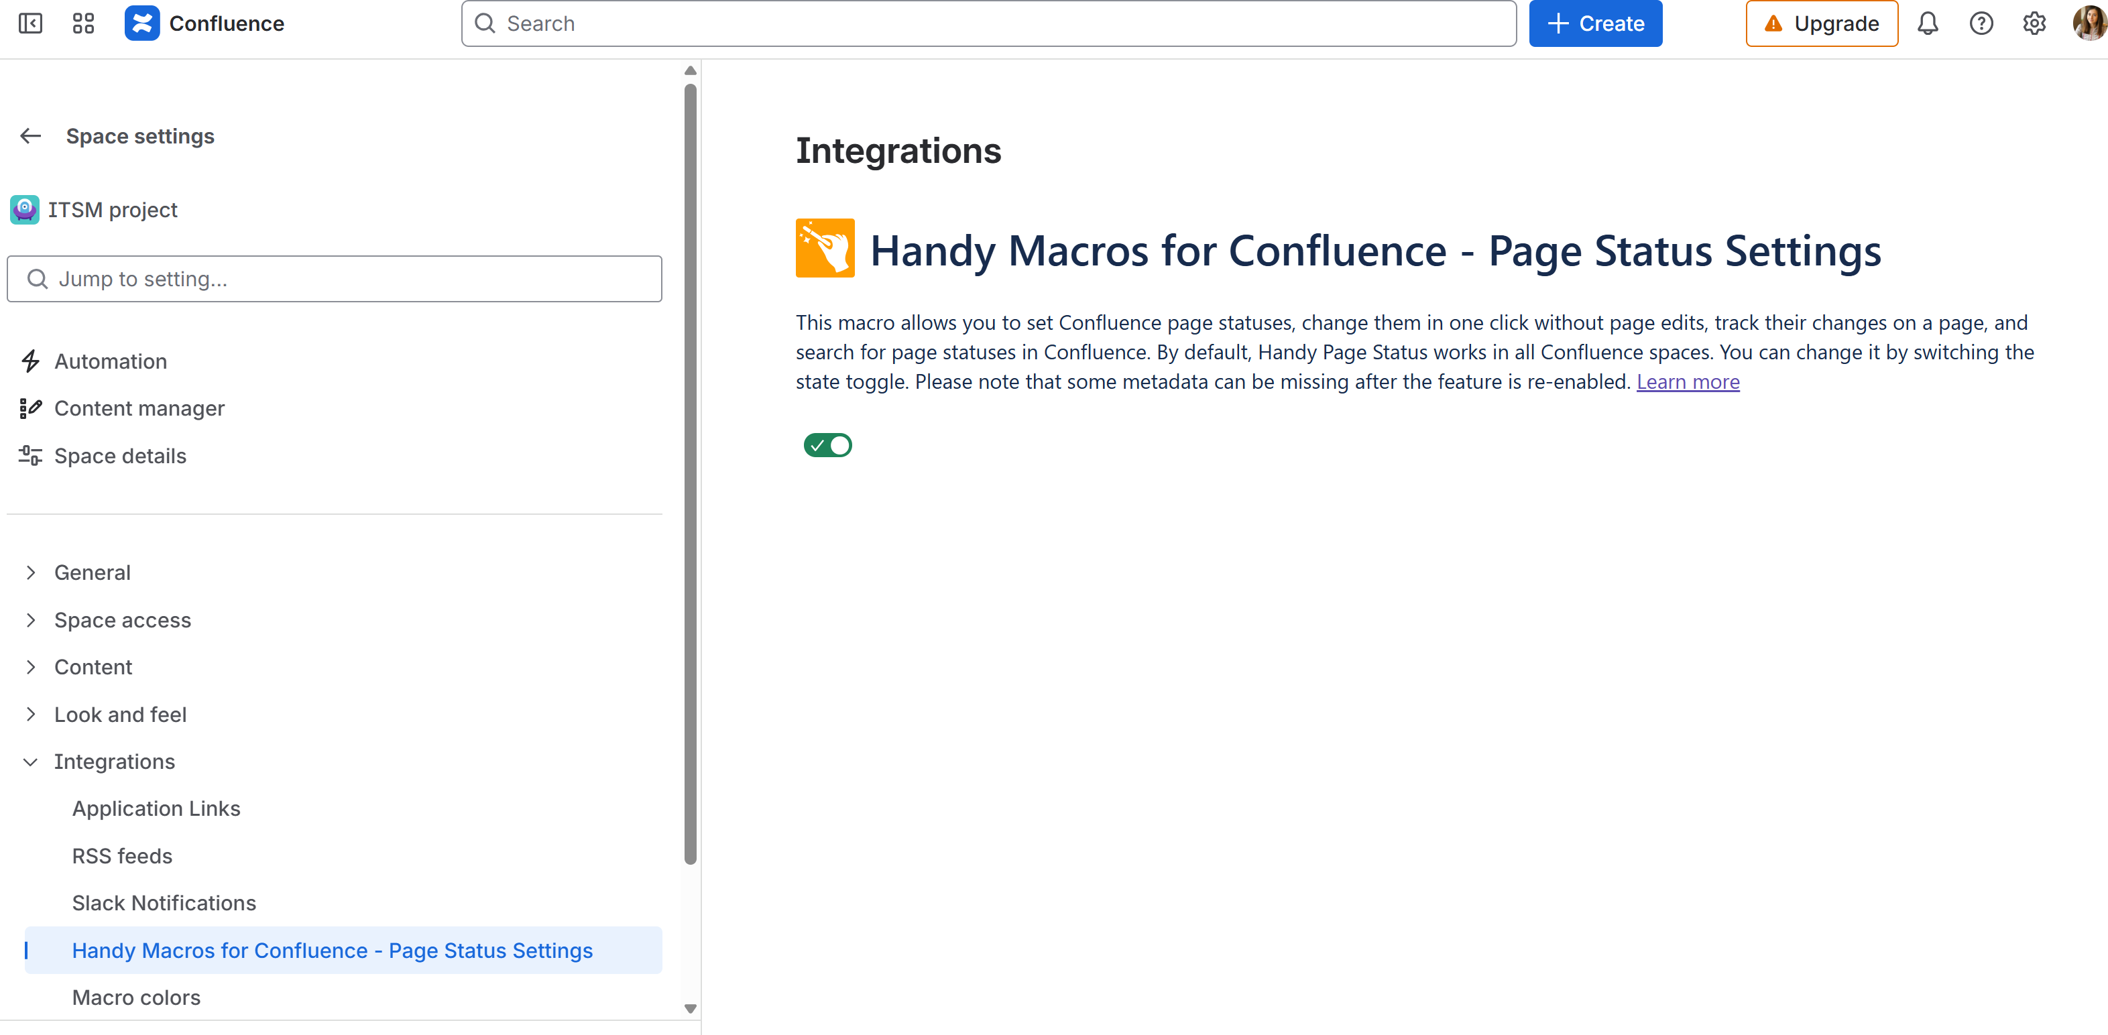Open Content manager in sidebar
The width and height of the screenshot is (2108, 1035).
pos(139,408)
